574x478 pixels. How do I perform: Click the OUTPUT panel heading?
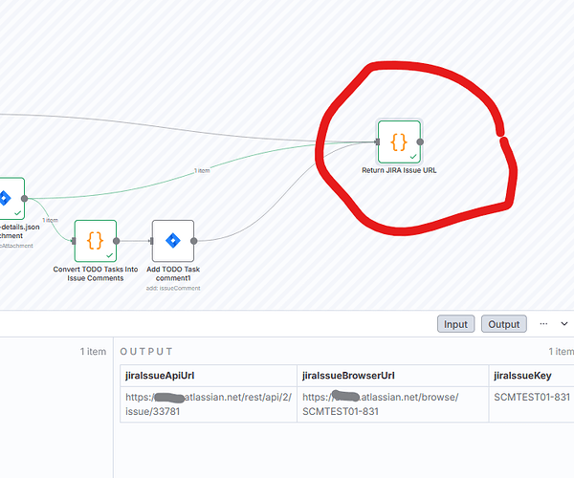(146, 352)
